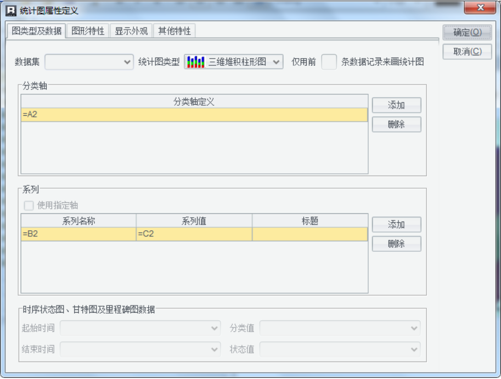Open the 其他特性 tab
The width and height of the screenshot is (501, 379).
174,31
